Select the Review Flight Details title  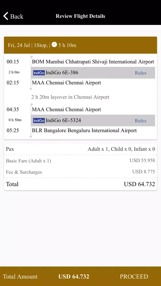80,16
